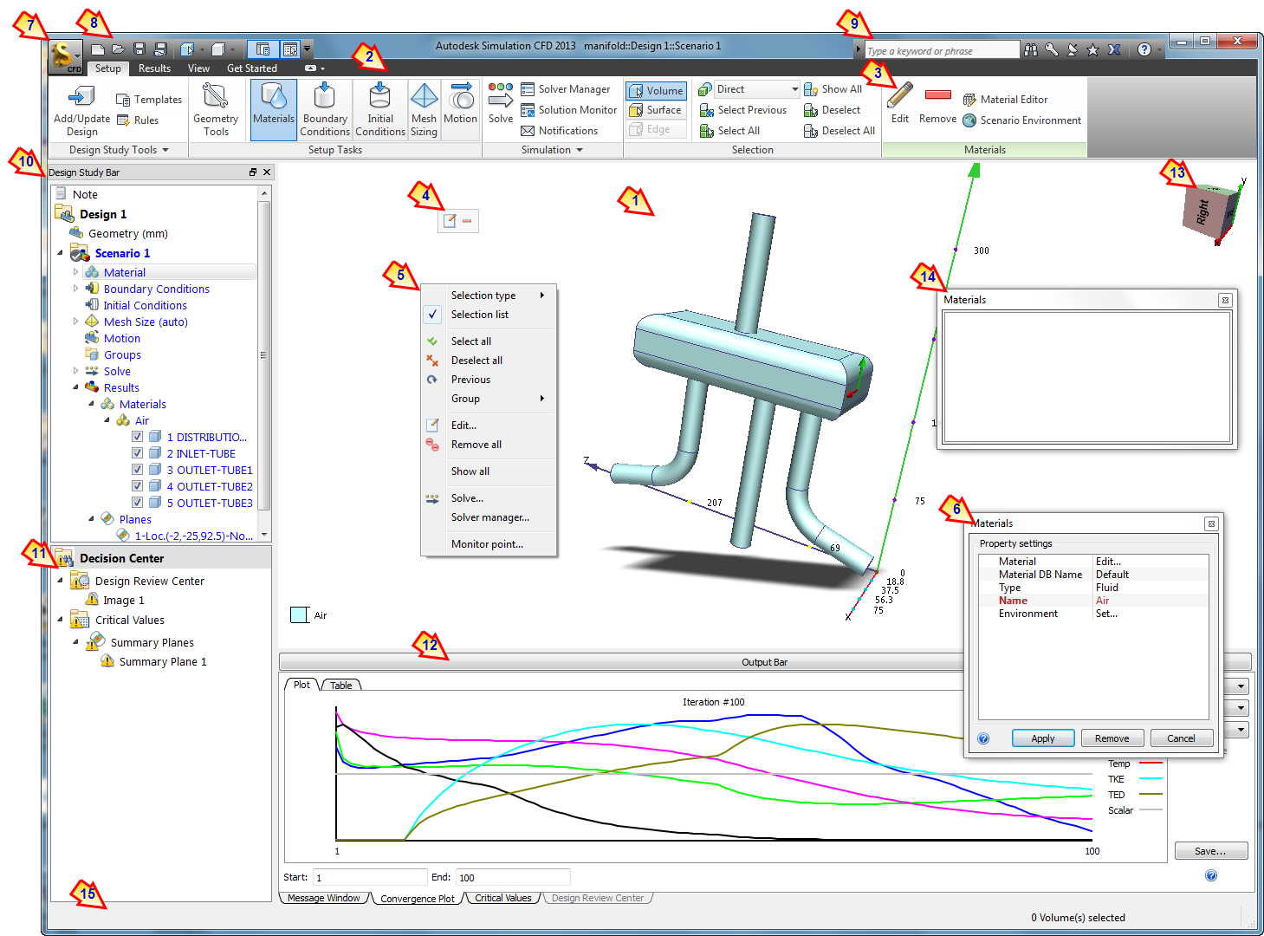Open Geometry Tools

[x=216, y=110]
